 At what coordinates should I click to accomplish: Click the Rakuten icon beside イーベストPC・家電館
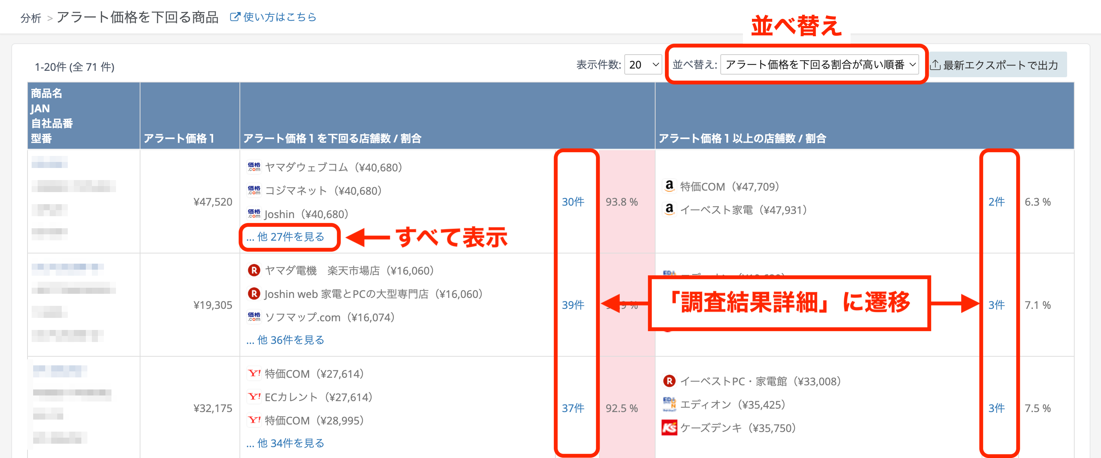pos(669,380)
